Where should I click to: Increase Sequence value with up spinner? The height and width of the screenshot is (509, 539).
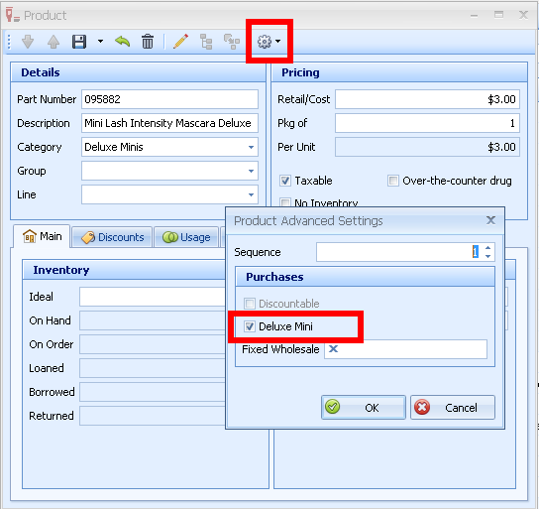(487, 248)
